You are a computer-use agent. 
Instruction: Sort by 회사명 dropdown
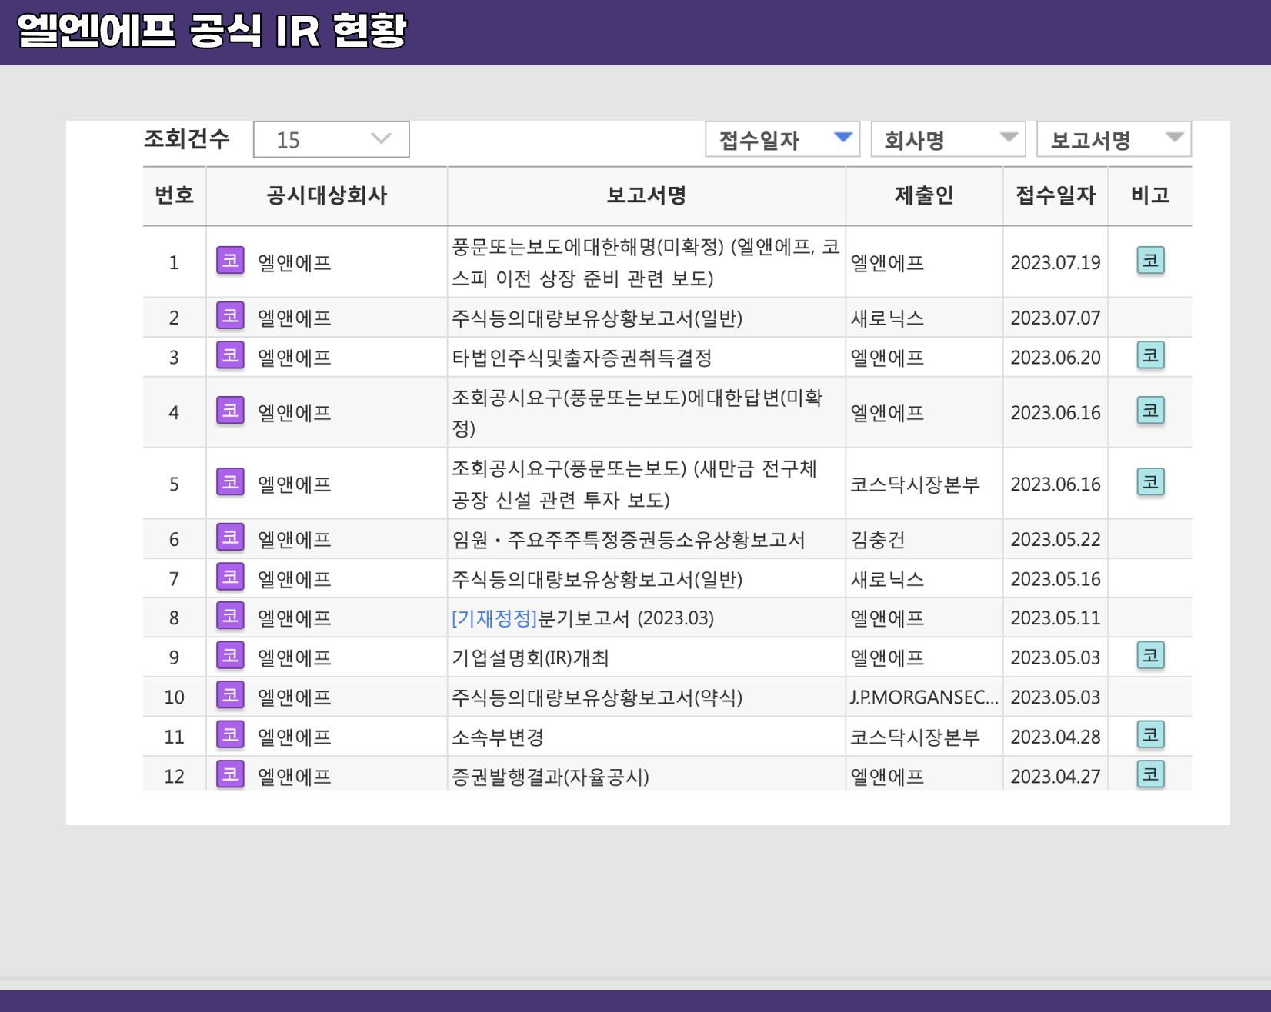[x=949, y=139]
